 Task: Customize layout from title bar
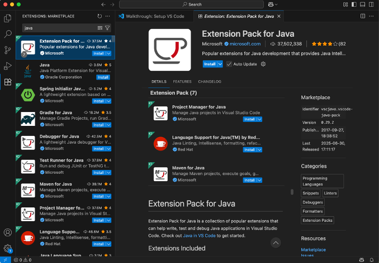tap(345, 4)
